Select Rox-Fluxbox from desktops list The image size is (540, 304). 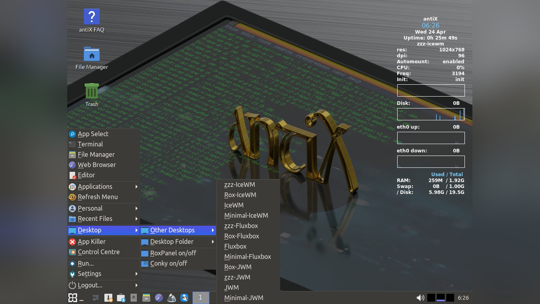point(242,236)
